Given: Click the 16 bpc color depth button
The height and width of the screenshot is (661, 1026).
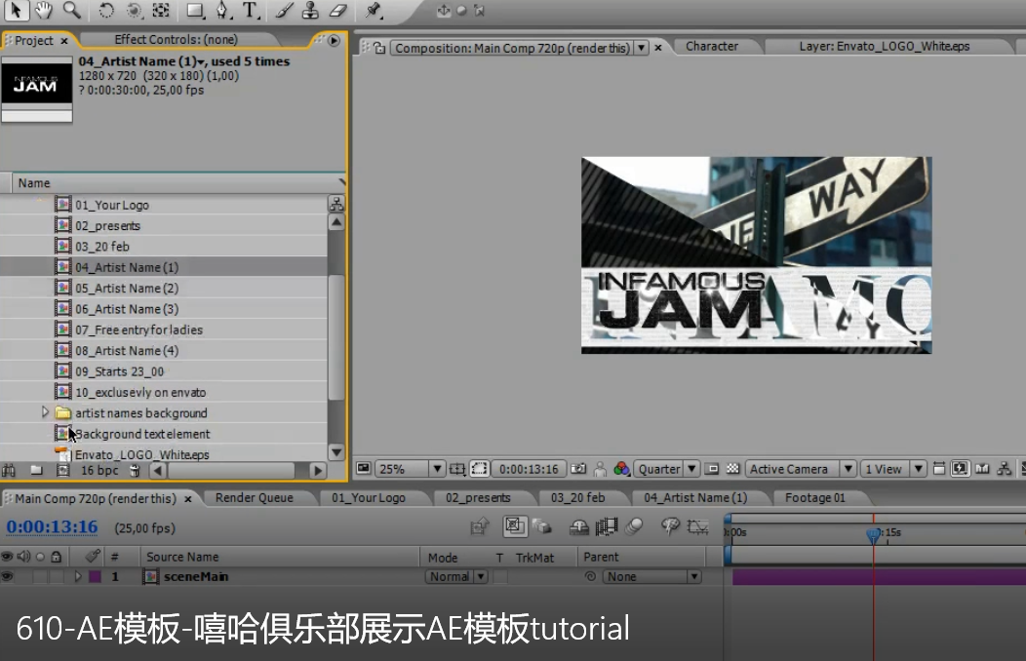Looking at the screenshot, I should tap(99, 470).
